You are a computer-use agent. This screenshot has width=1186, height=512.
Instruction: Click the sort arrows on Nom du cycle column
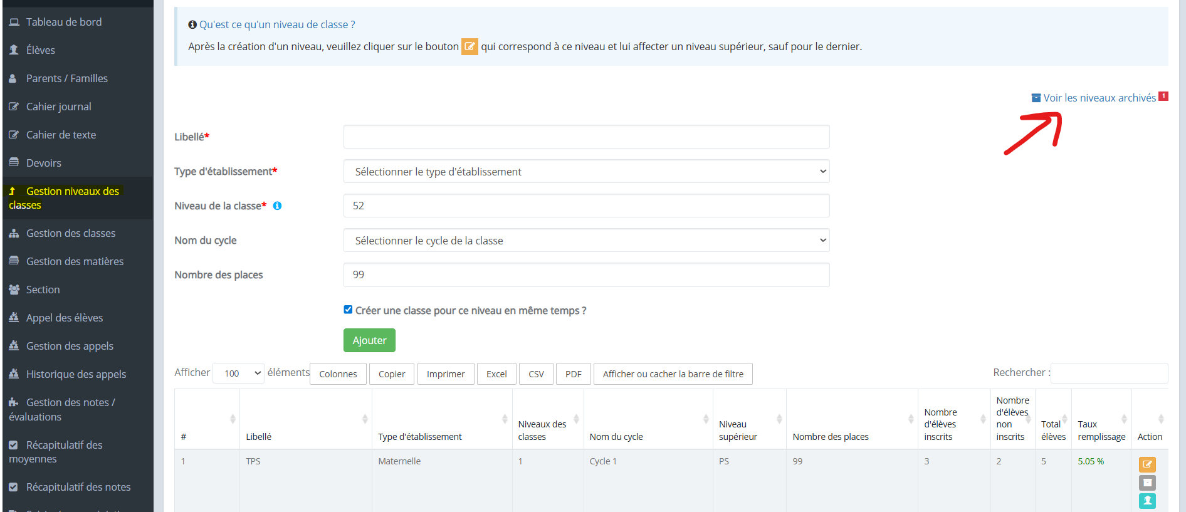(x=705, y=419)
